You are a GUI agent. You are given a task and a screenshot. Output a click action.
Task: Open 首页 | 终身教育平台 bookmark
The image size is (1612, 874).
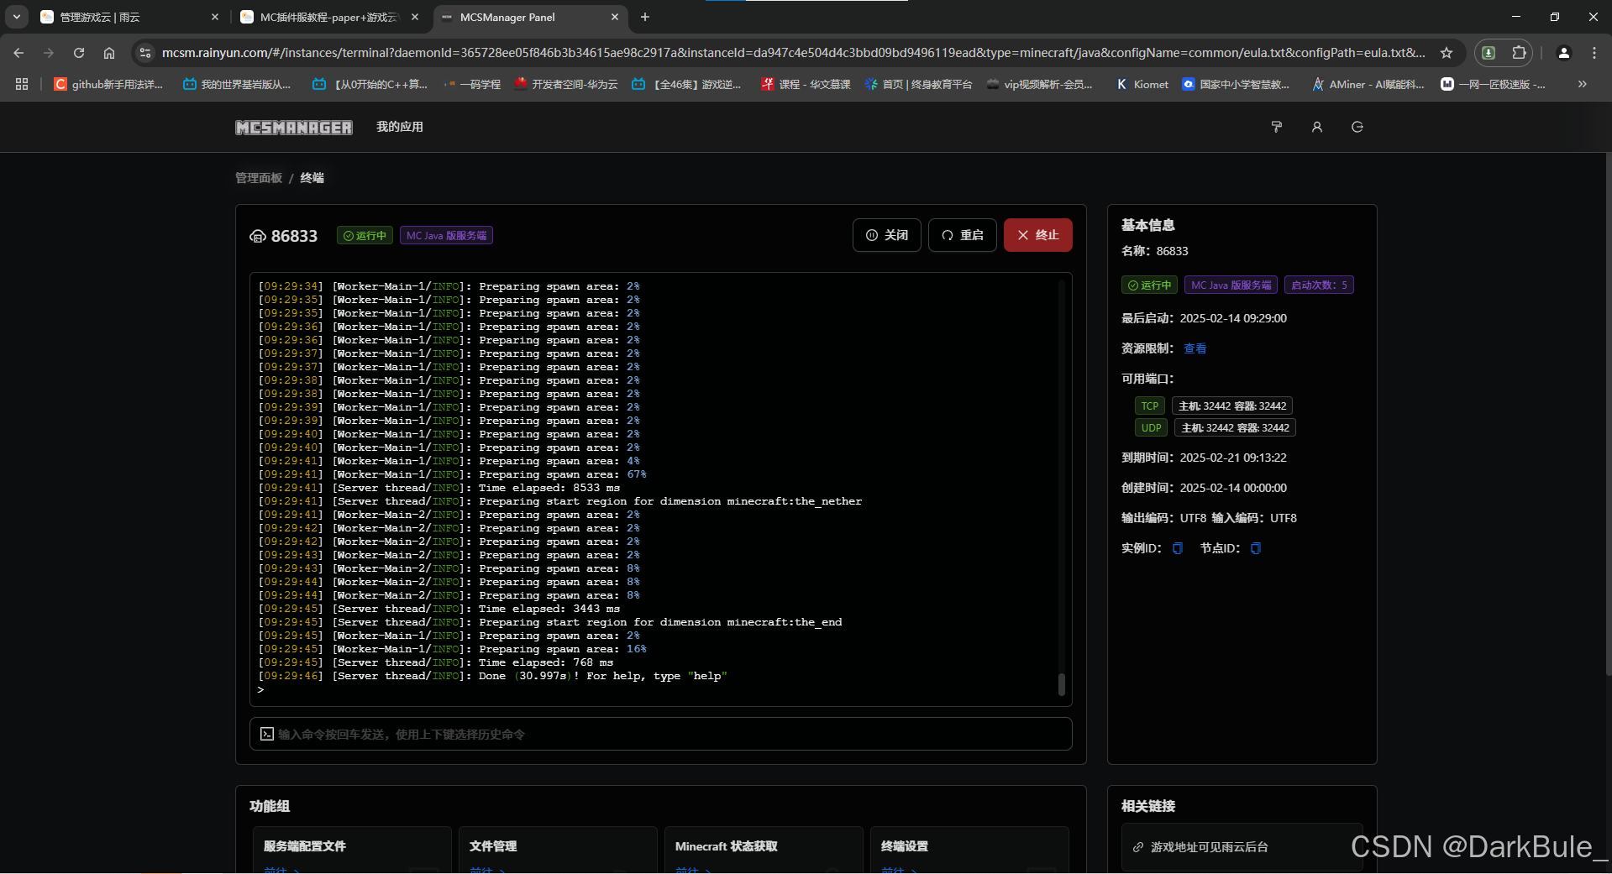pyautogui.click(x=918, y=84)
